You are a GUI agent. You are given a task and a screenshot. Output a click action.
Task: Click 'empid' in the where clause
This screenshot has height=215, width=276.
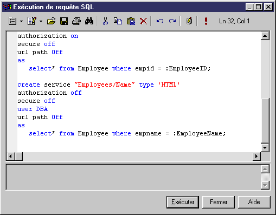(x=145, y=68)
